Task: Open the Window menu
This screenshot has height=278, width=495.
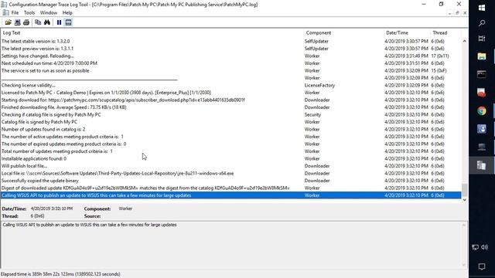Action: [x=49, y=12]
